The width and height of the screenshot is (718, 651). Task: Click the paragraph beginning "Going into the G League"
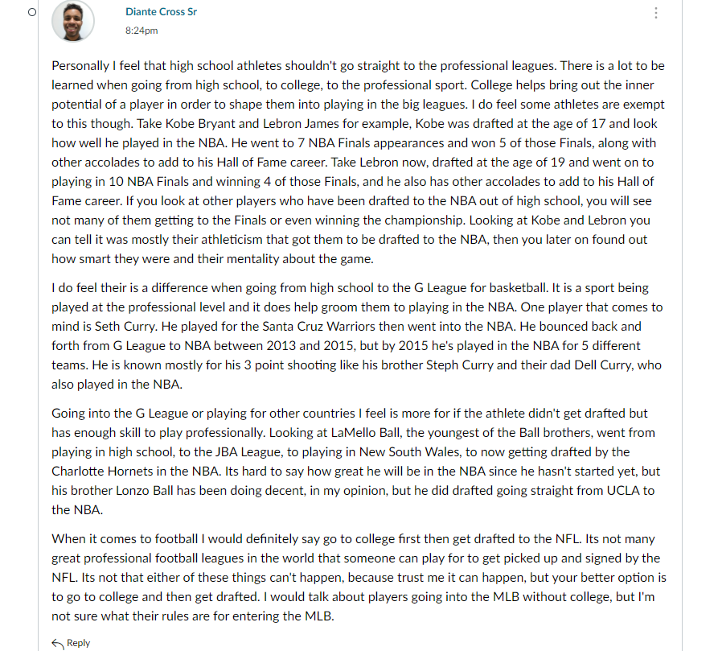click(x=356, y=461)
